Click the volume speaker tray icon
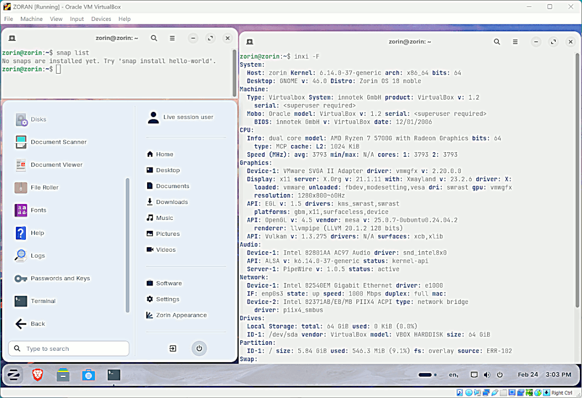This screenshot has height=398, width=582. click(x=487, y=375)
